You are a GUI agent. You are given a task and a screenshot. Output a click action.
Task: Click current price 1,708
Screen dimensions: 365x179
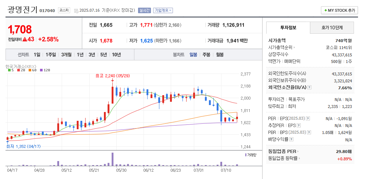(x=20, y=30)
